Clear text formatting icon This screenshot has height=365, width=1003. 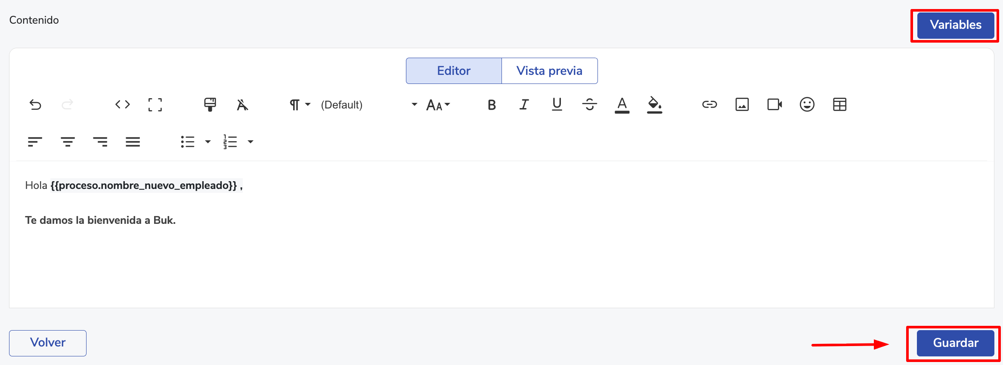[242, 105]
